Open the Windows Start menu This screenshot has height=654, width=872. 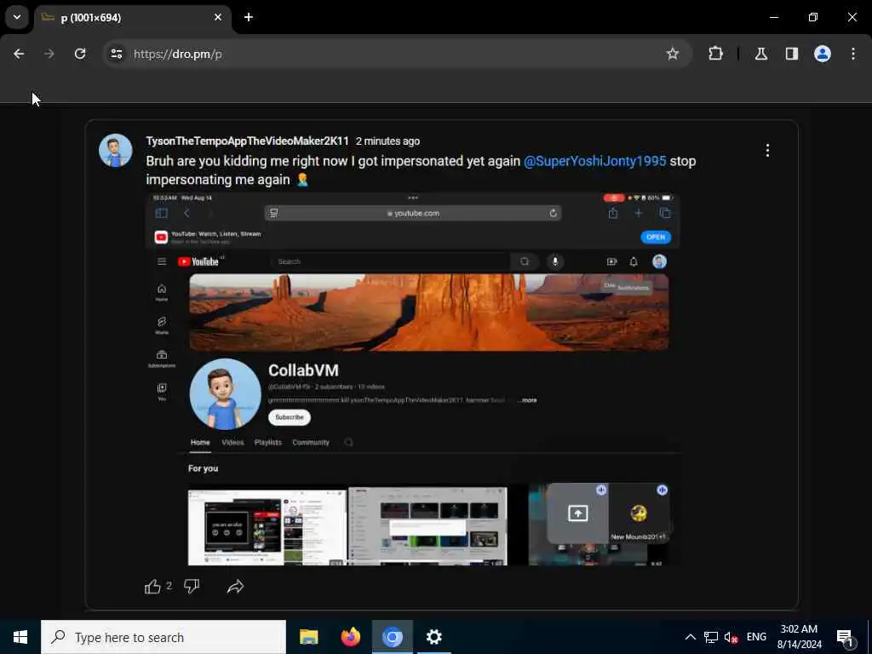pos(20,637)
